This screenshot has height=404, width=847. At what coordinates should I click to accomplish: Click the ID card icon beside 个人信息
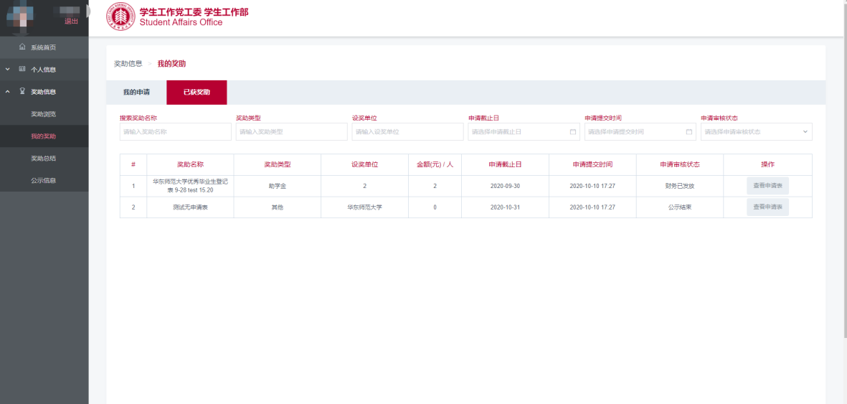coord(22,70)
